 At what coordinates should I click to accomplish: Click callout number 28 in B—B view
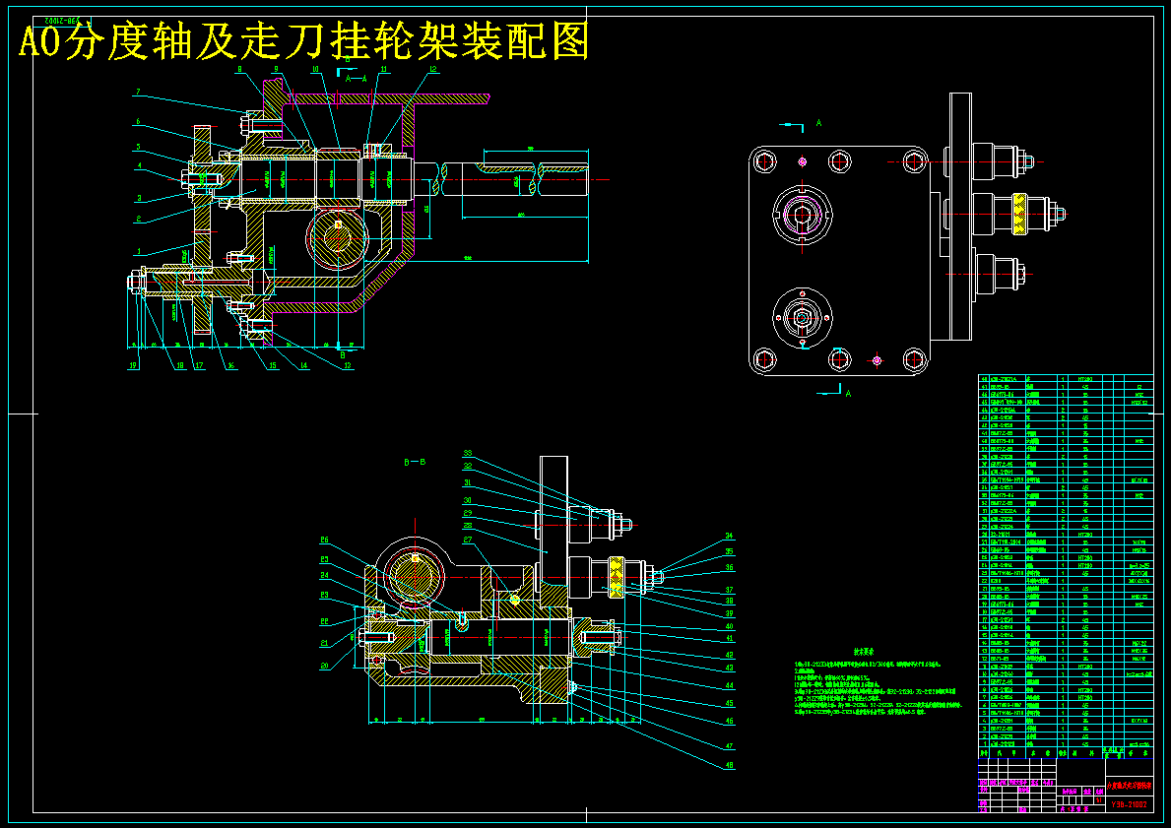[x=468, y=527]
